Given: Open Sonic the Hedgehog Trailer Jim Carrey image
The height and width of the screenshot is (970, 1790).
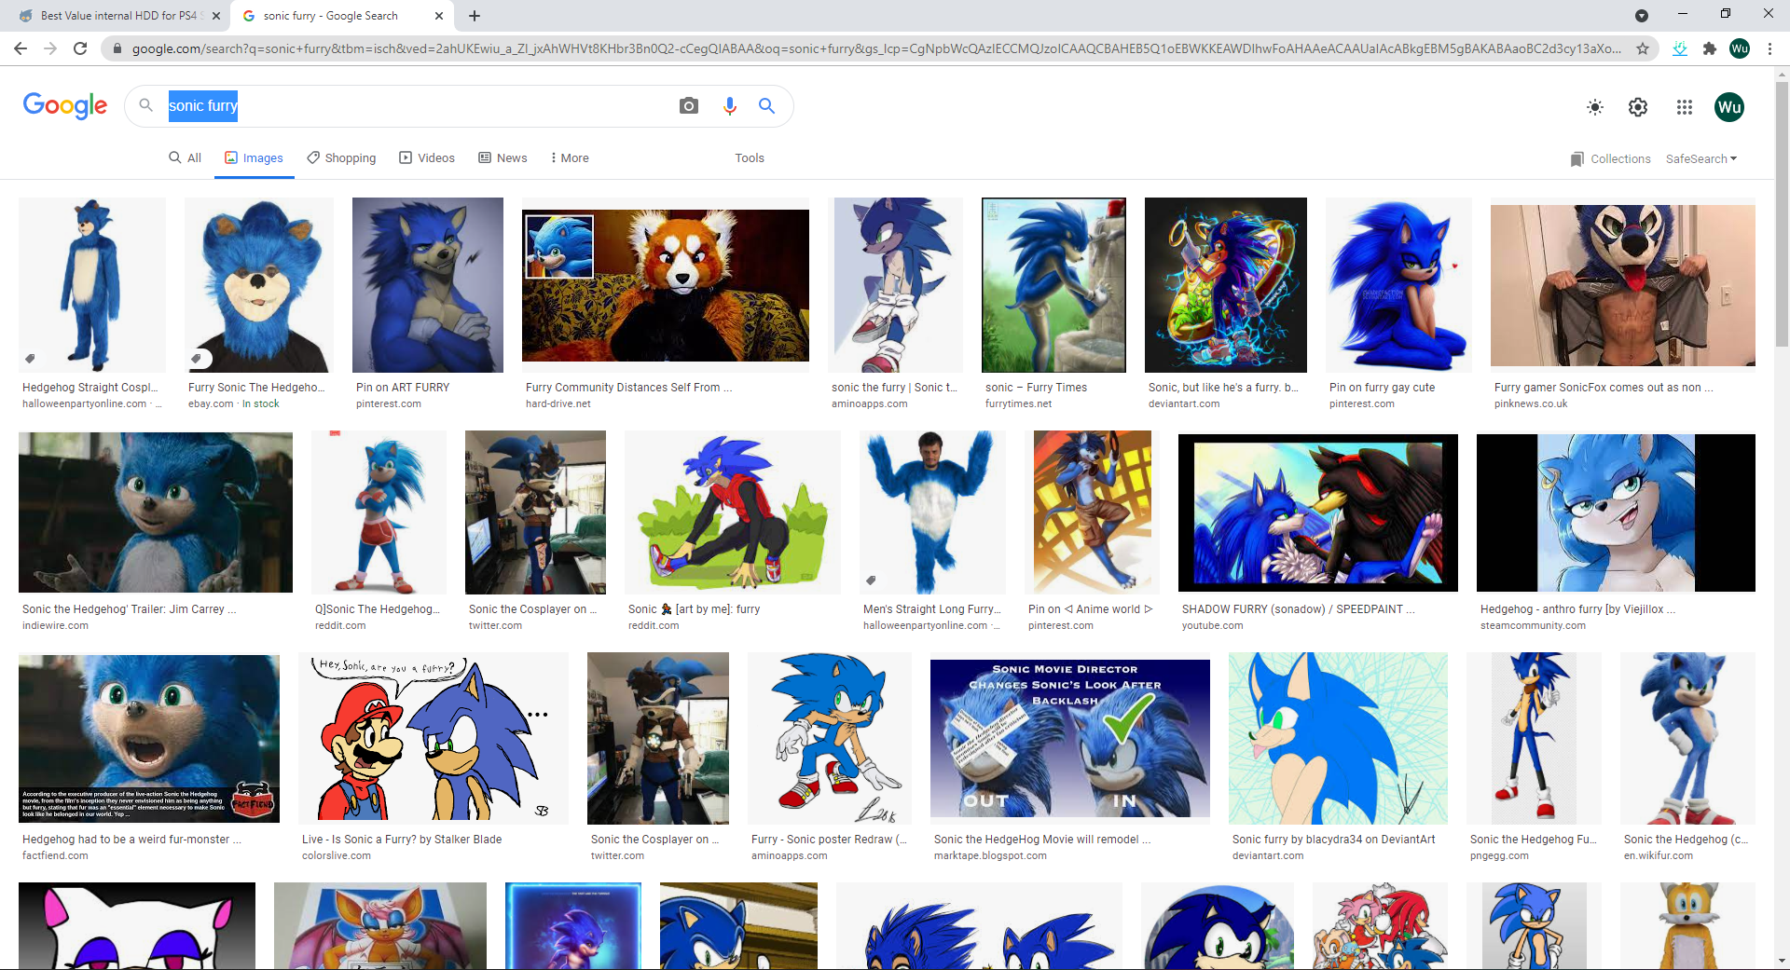Looking at the screenshot, I should tap(156, 512).
